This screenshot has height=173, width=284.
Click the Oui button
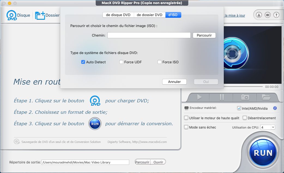click(x=206, y=82)
